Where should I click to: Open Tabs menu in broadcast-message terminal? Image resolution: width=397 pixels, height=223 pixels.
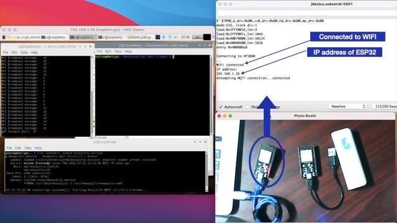coord(24,52)
